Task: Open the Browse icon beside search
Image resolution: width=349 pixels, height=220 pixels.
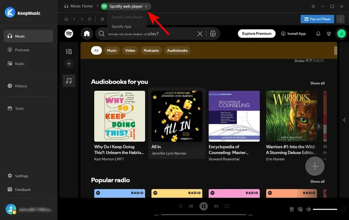Action: [x=213, y=34]
